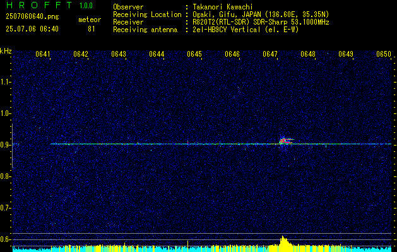
Task: Click the Receiver R820T2 SDR-Sharp text
Action: click(261, 22)
